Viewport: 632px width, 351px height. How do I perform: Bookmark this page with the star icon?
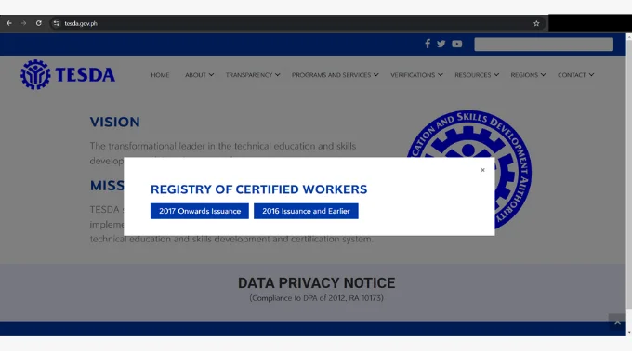pos(536,23)
